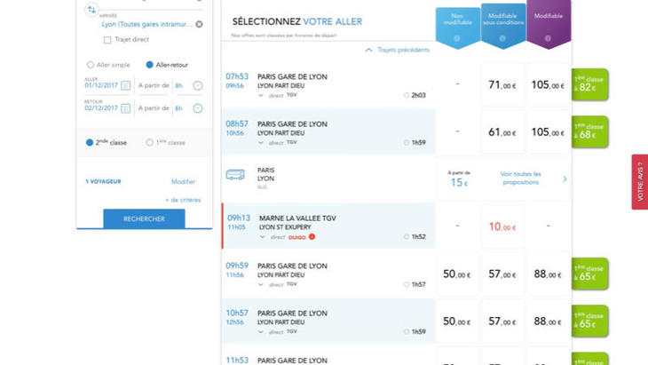The width and height of the screenshot is (648, 365).
Task: Click the bus icon in Paris–Lyon row
Action: point(235,176)
